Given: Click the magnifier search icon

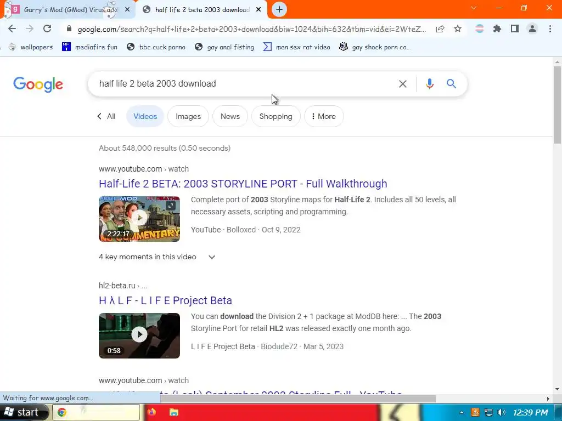Looking at the screenshot, I should tap(451, 84).
